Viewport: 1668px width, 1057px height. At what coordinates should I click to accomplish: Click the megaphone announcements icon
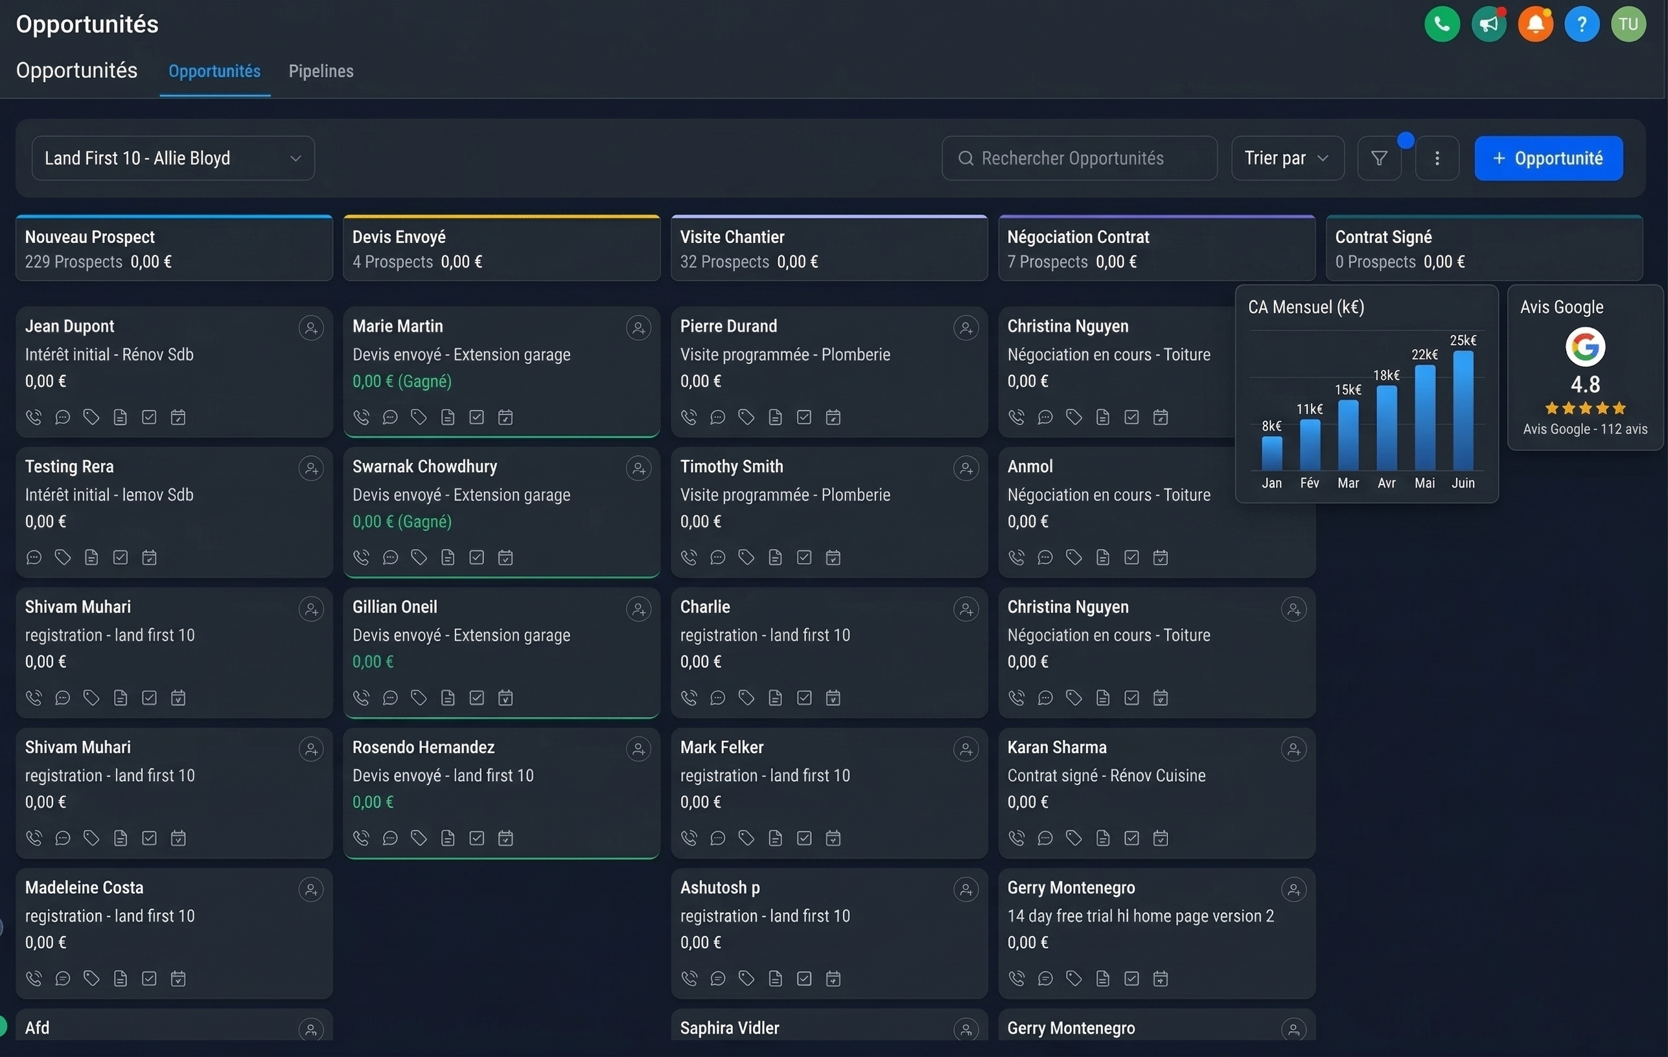1488,23
